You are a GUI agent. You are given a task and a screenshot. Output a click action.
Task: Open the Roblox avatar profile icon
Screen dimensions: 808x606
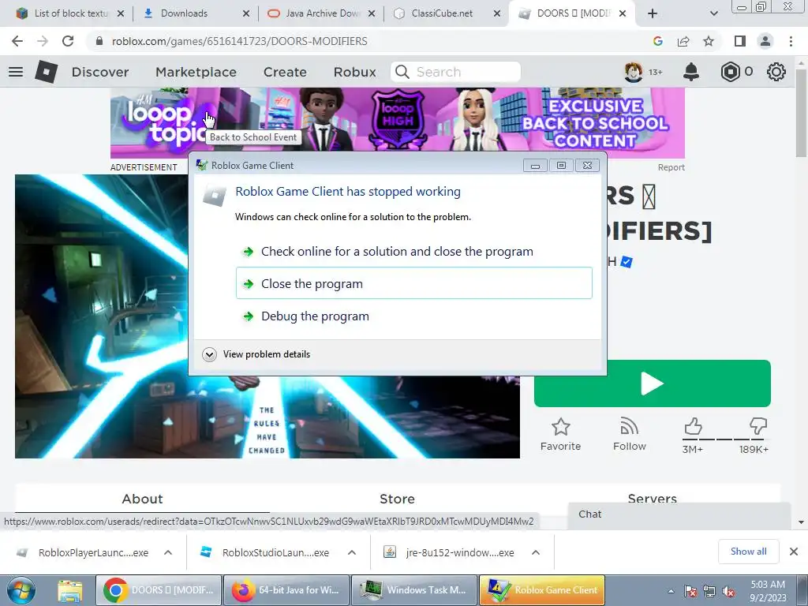634,72
